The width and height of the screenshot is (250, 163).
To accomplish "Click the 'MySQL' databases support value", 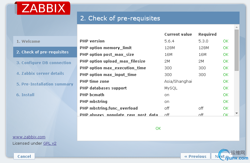I will coord(171,88).
